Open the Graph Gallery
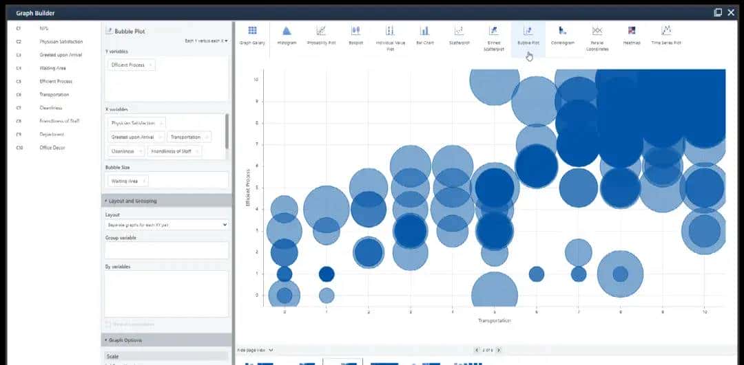Viewport: 744px width, 365px height. (252, 34)
